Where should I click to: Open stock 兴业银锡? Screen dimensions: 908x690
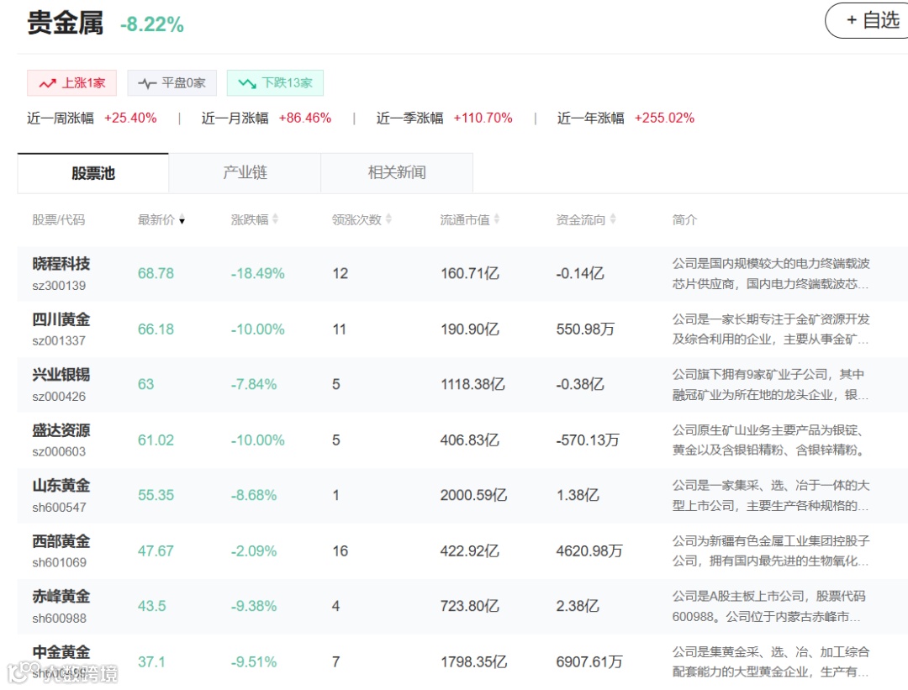tap(61, 375)
